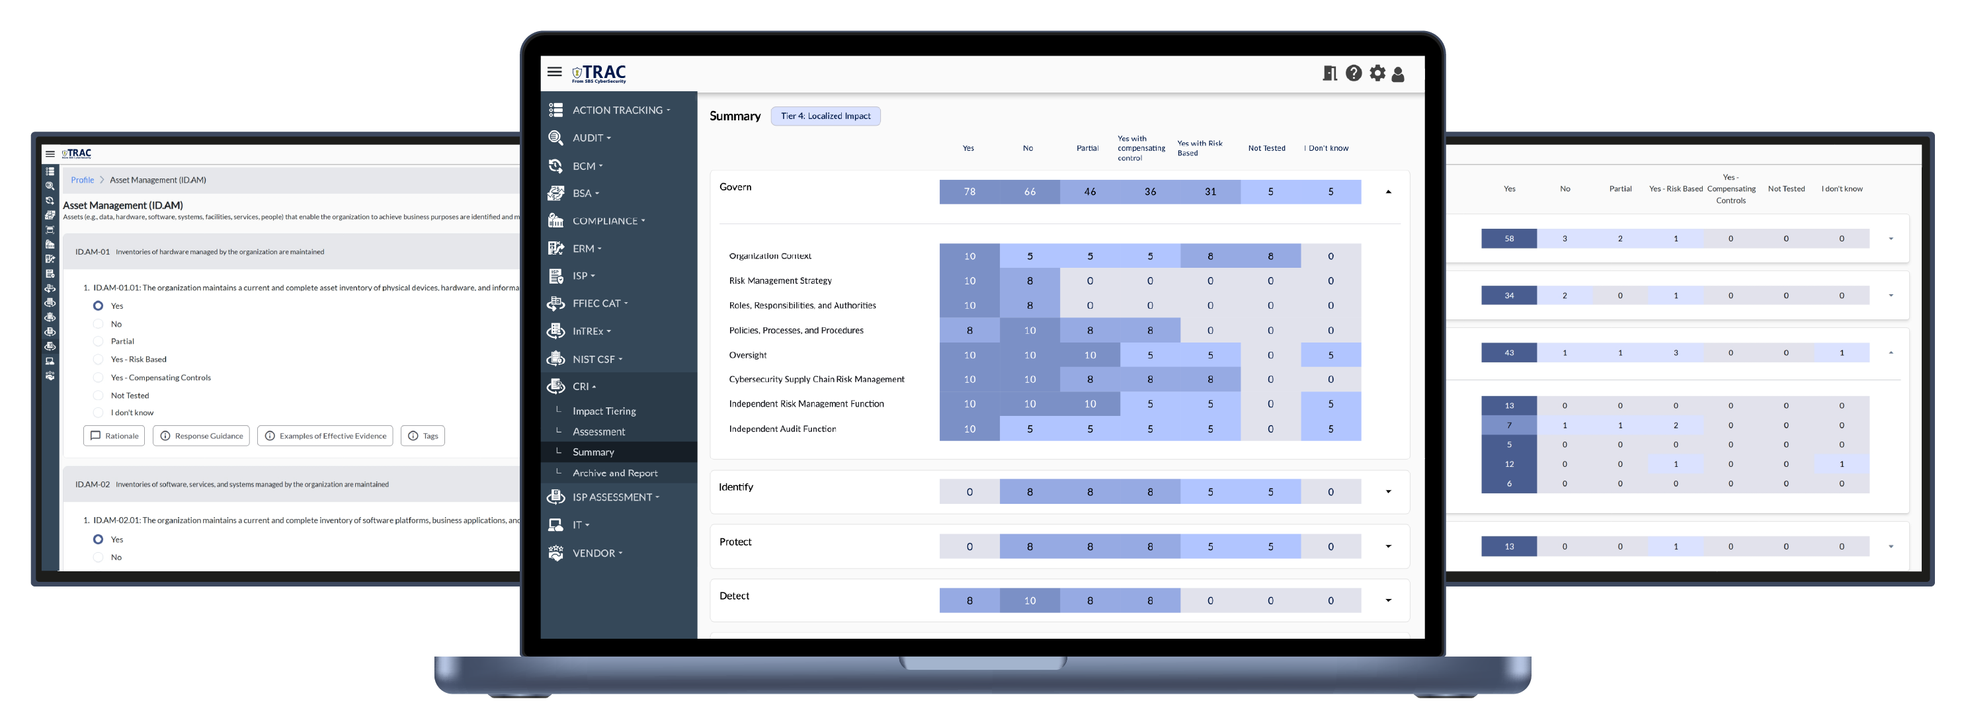1966x728 pixels.
Task: Click the building icon in top bar
Action: click(x=1329, y=73)
